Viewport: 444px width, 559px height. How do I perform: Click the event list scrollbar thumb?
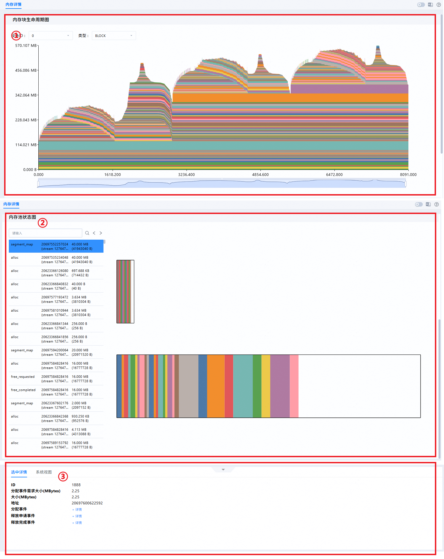105,242
